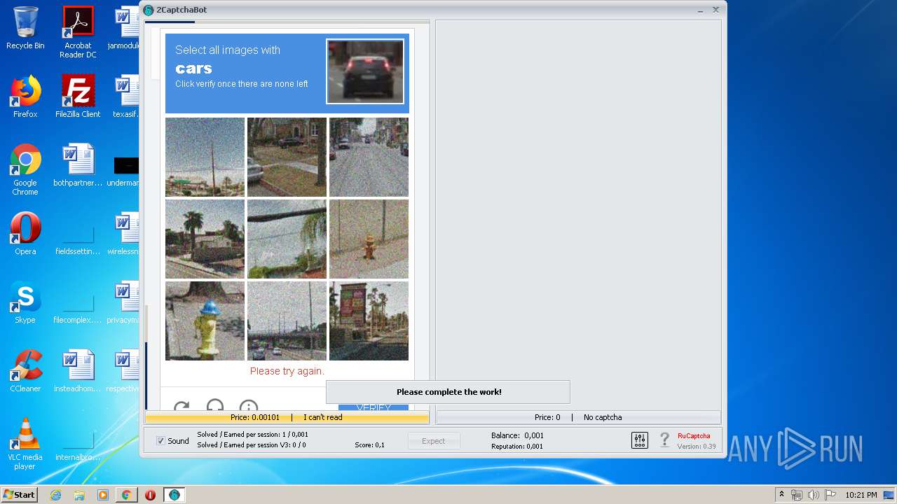897x504 pixels.
Task: Show hidden system tray icons
Action: tap(781, 494)
